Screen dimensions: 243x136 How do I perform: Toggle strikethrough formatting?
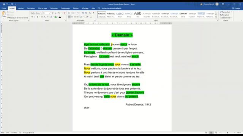pos(42,17)
